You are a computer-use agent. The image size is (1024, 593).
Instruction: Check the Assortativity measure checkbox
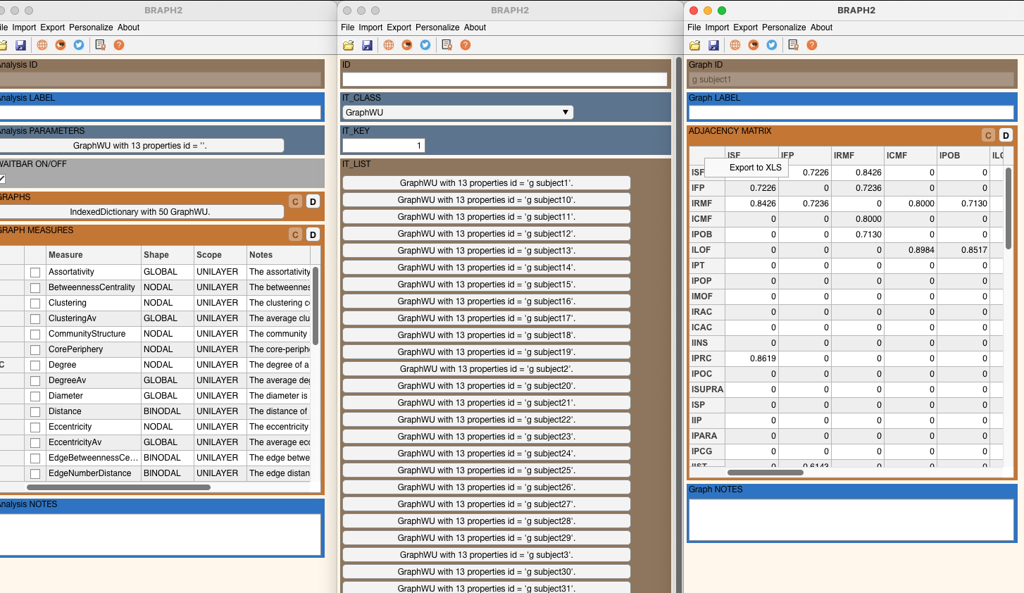click(x=35, y=273)
